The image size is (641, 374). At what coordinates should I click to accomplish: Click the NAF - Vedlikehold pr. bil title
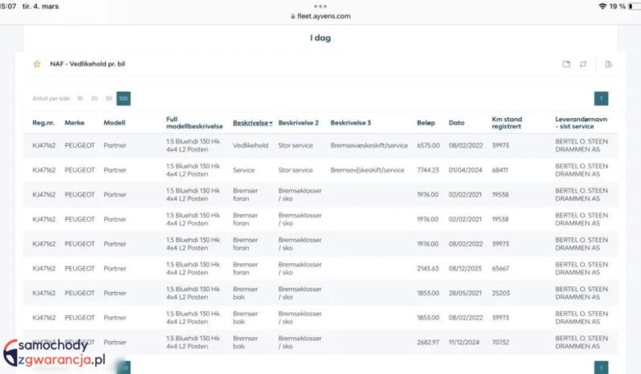pyautogui.click(x=88, y=63)
